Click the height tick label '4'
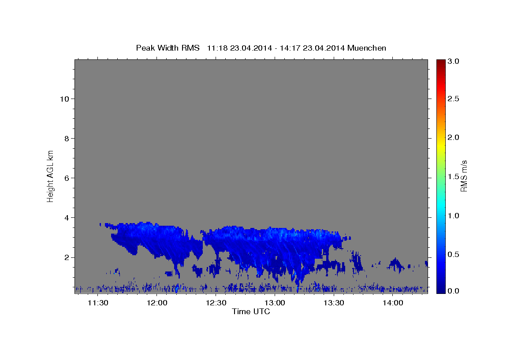Screen dimensions: 529x352 (66, 217)
